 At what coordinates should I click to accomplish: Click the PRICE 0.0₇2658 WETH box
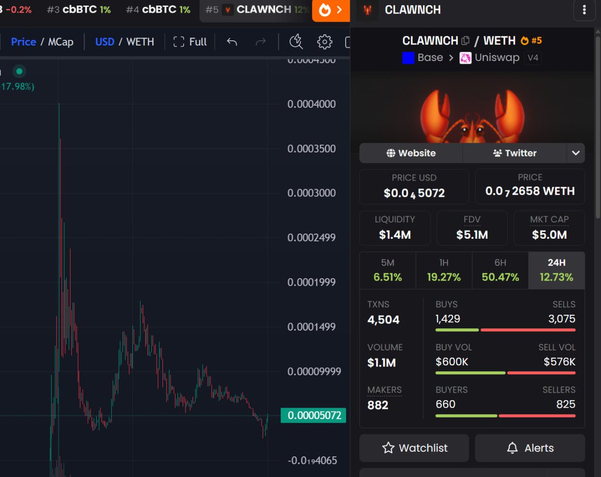pyautogui.click(x=530, y=187)
